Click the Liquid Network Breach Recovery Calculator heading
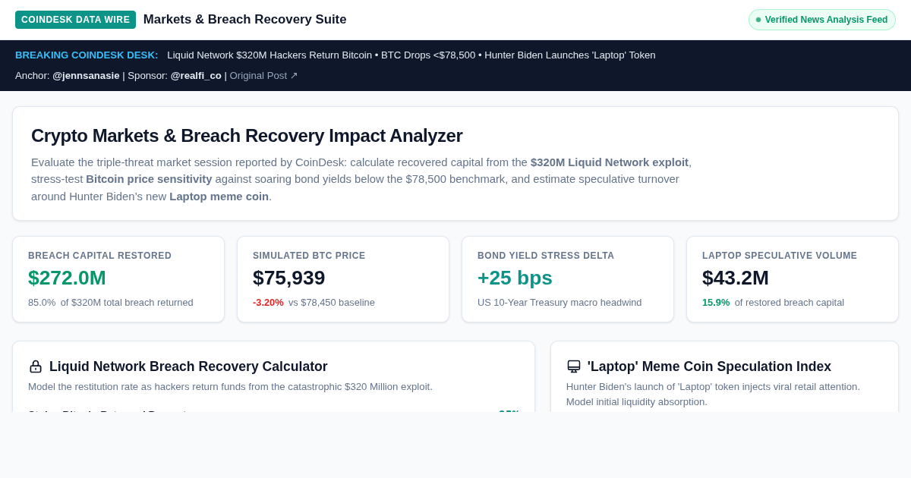The height and width of the screenshot is (478, 911). [188, 366]
